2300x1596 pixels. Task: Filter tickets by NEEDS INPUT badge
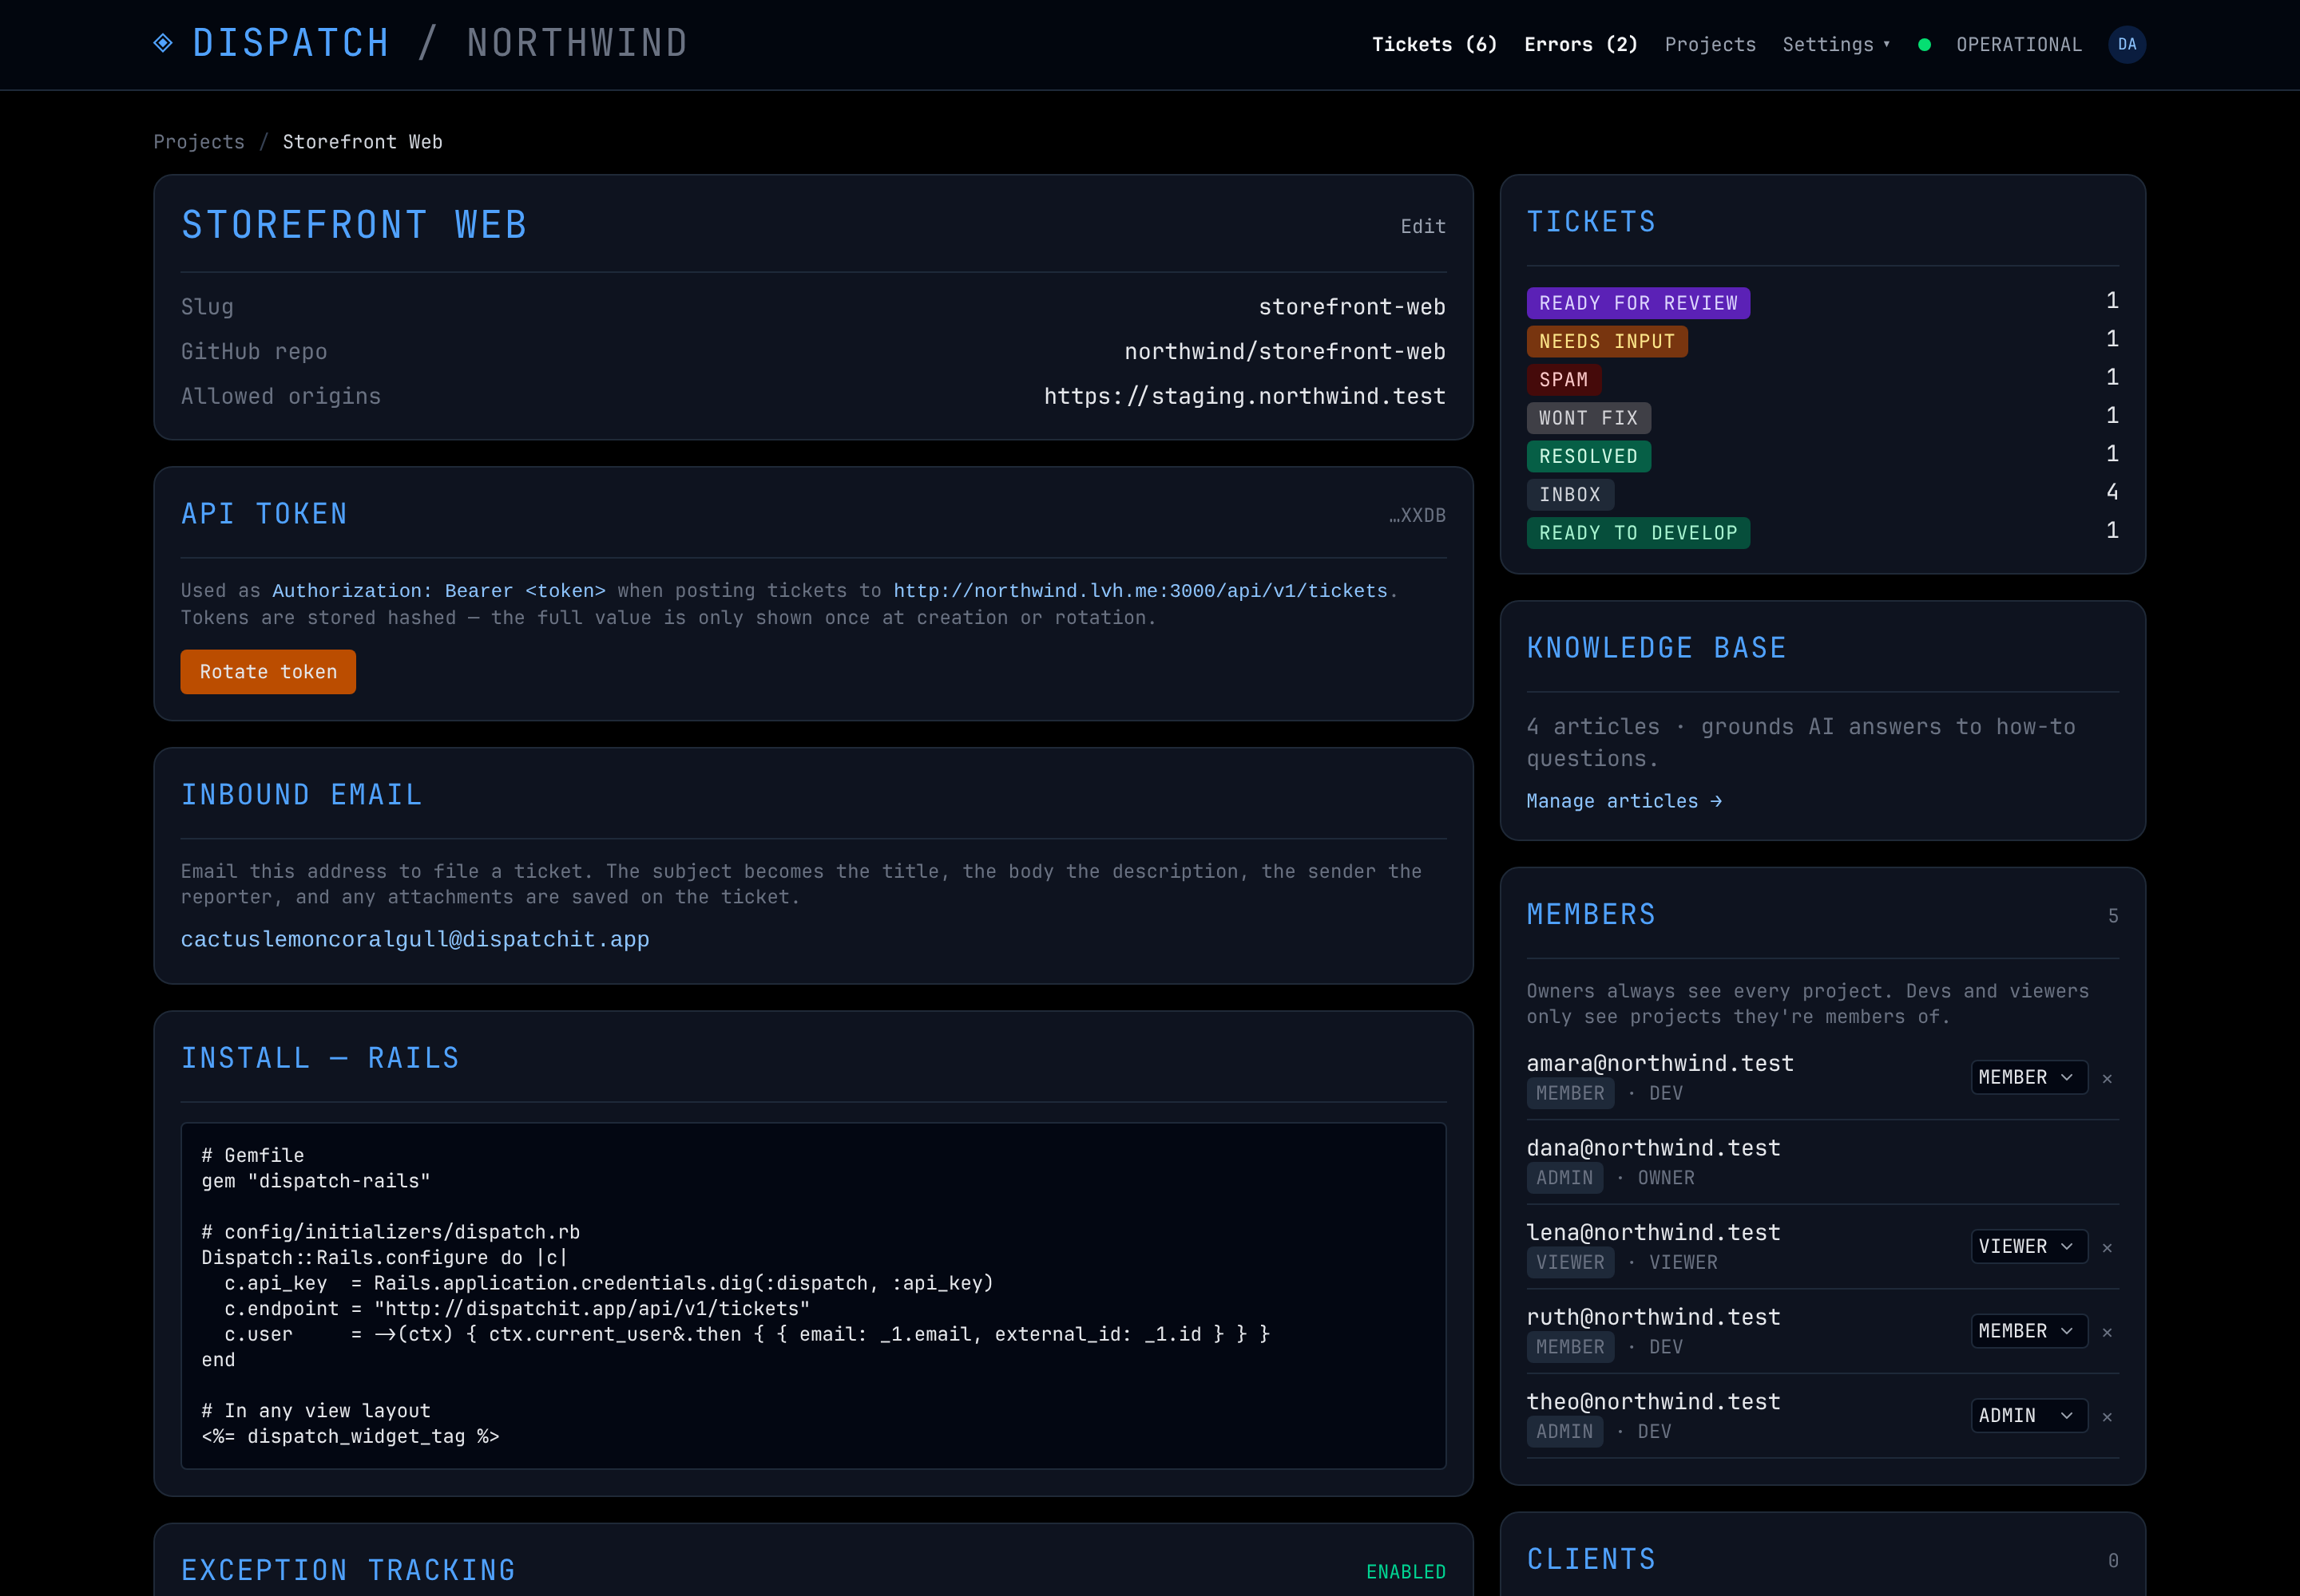1606,341
